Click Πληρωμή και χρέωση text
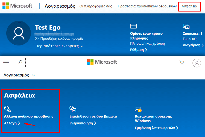The width and height of the screenshot is (205, 137). (148, 44)
